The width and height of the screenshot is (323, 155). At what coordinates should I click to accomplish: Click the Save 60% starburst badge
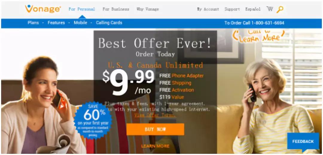[93, 120]
